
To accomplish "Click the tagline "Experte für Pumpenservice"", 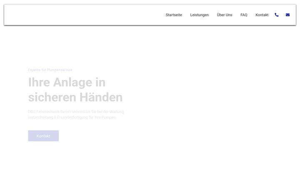I will (50, 70).
